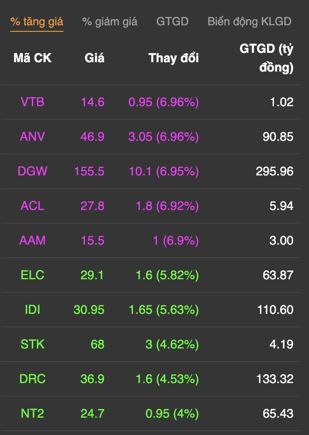Click the Mã CK column header
309x435 pixels.
click(32, 58)
